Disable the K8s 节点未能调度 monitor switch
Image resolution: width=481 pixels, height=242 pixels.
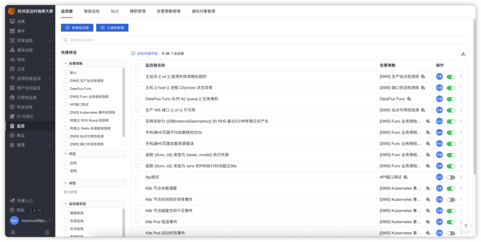click(451, 188)
